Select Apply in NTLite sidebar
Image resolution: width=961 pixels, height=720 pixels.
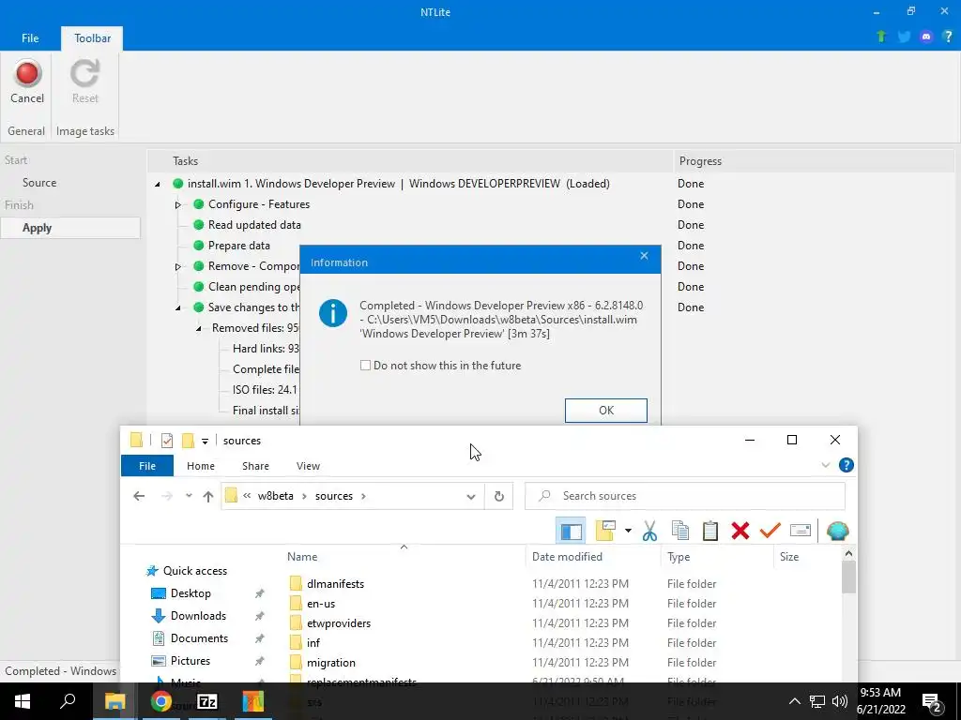tap(70, 228)
